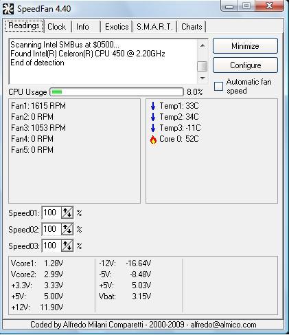The height and width of the screenshot is (335, 289).
Task: Click the 'Temp1: 33C' reading
Action: click(x=179, y=106)
